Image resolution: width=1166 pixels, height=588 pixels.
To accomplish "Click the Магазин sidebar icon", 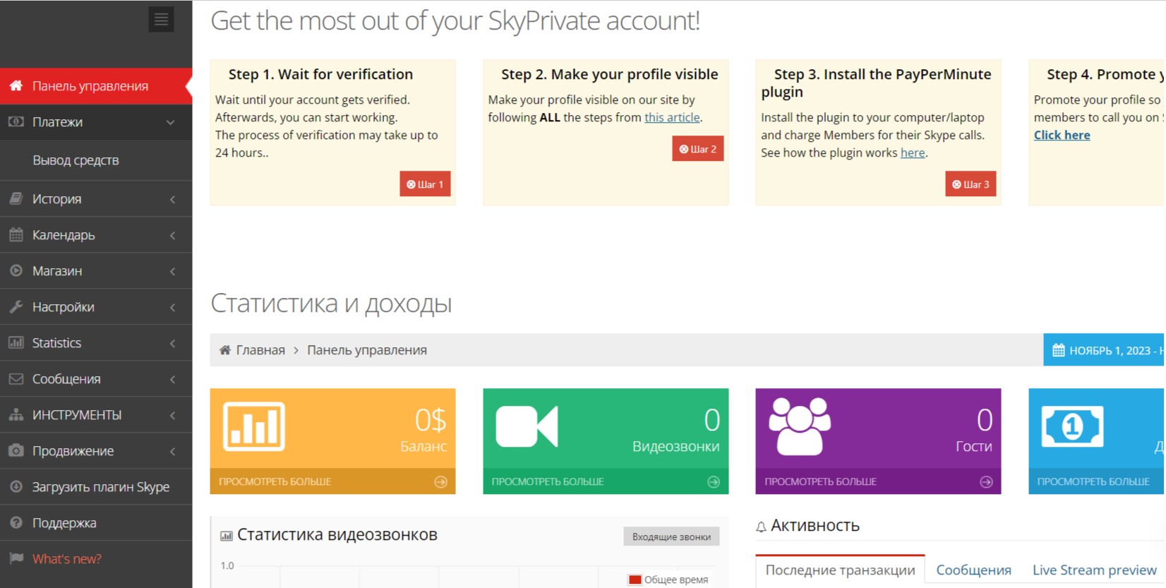I will pyautogui.click(x=16, y=270).
